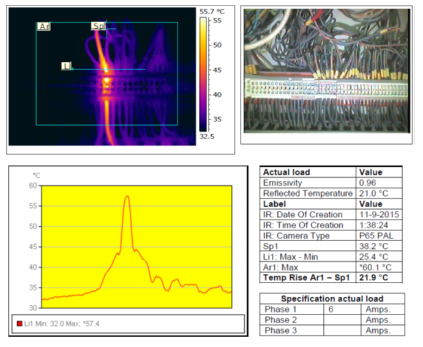This screenshot has height=347, width=423.
Task: Click the Phase 1 value 6
Action: pos(331,309)
